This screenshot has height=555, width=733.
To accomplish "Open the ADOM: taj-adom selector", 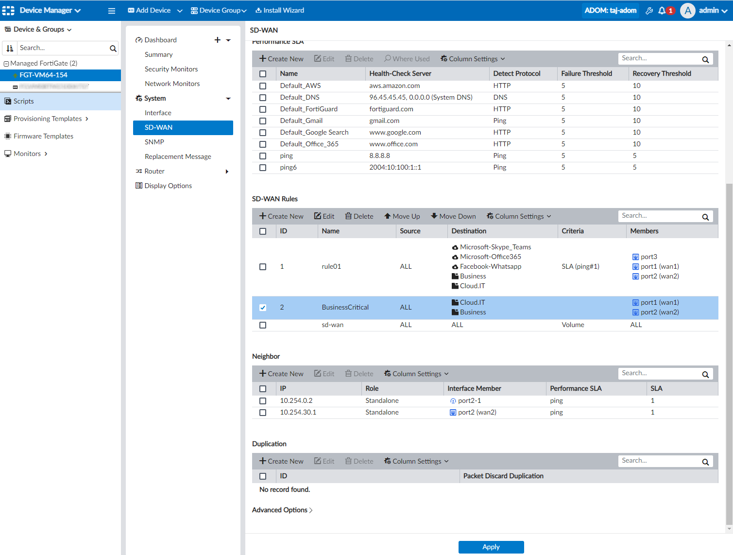I will tap(610, 9).
